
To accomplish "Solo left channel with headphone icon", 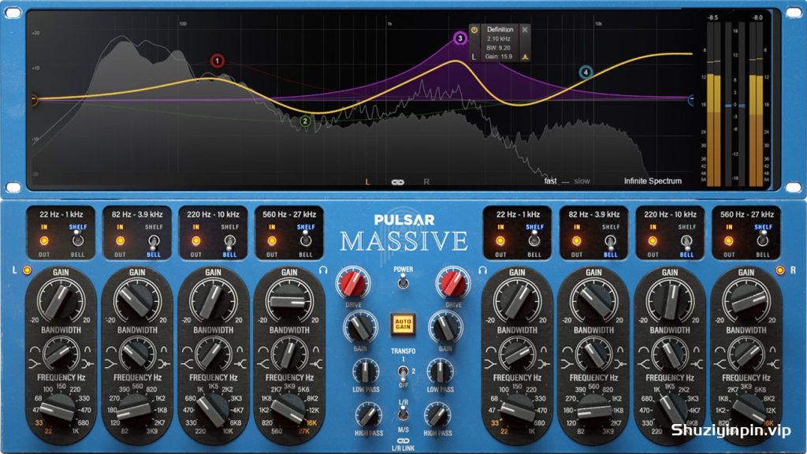I will (x=323, y=270).
